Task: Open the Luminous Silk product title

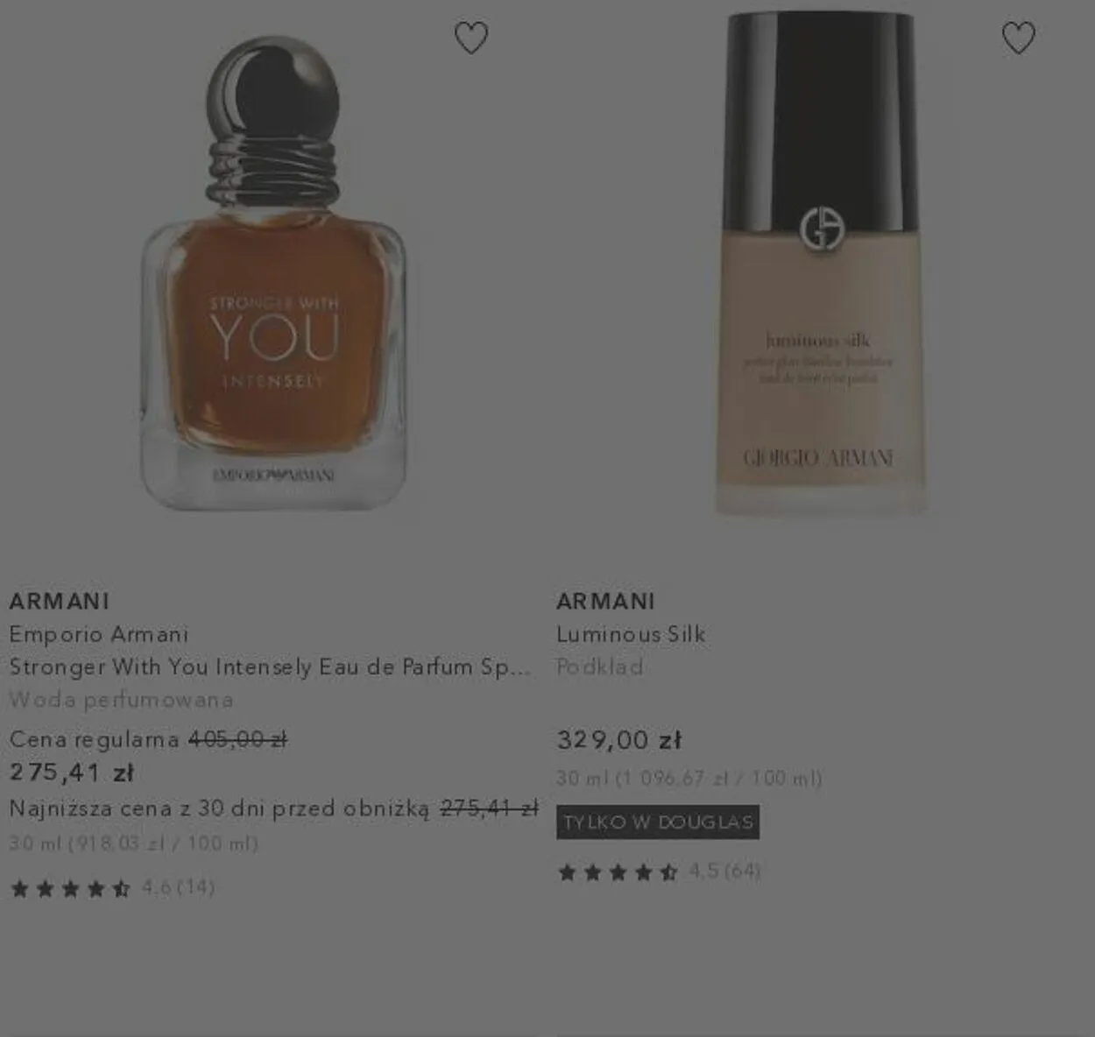Action: (x=631, y=634)
